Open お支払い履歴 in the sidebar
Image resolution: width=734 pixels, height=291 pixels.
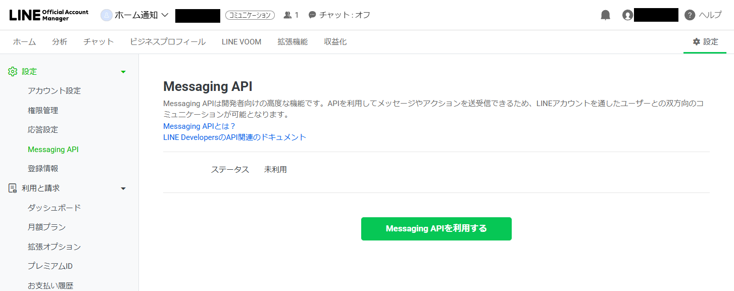pyautogui.click(x=50, y=285)
